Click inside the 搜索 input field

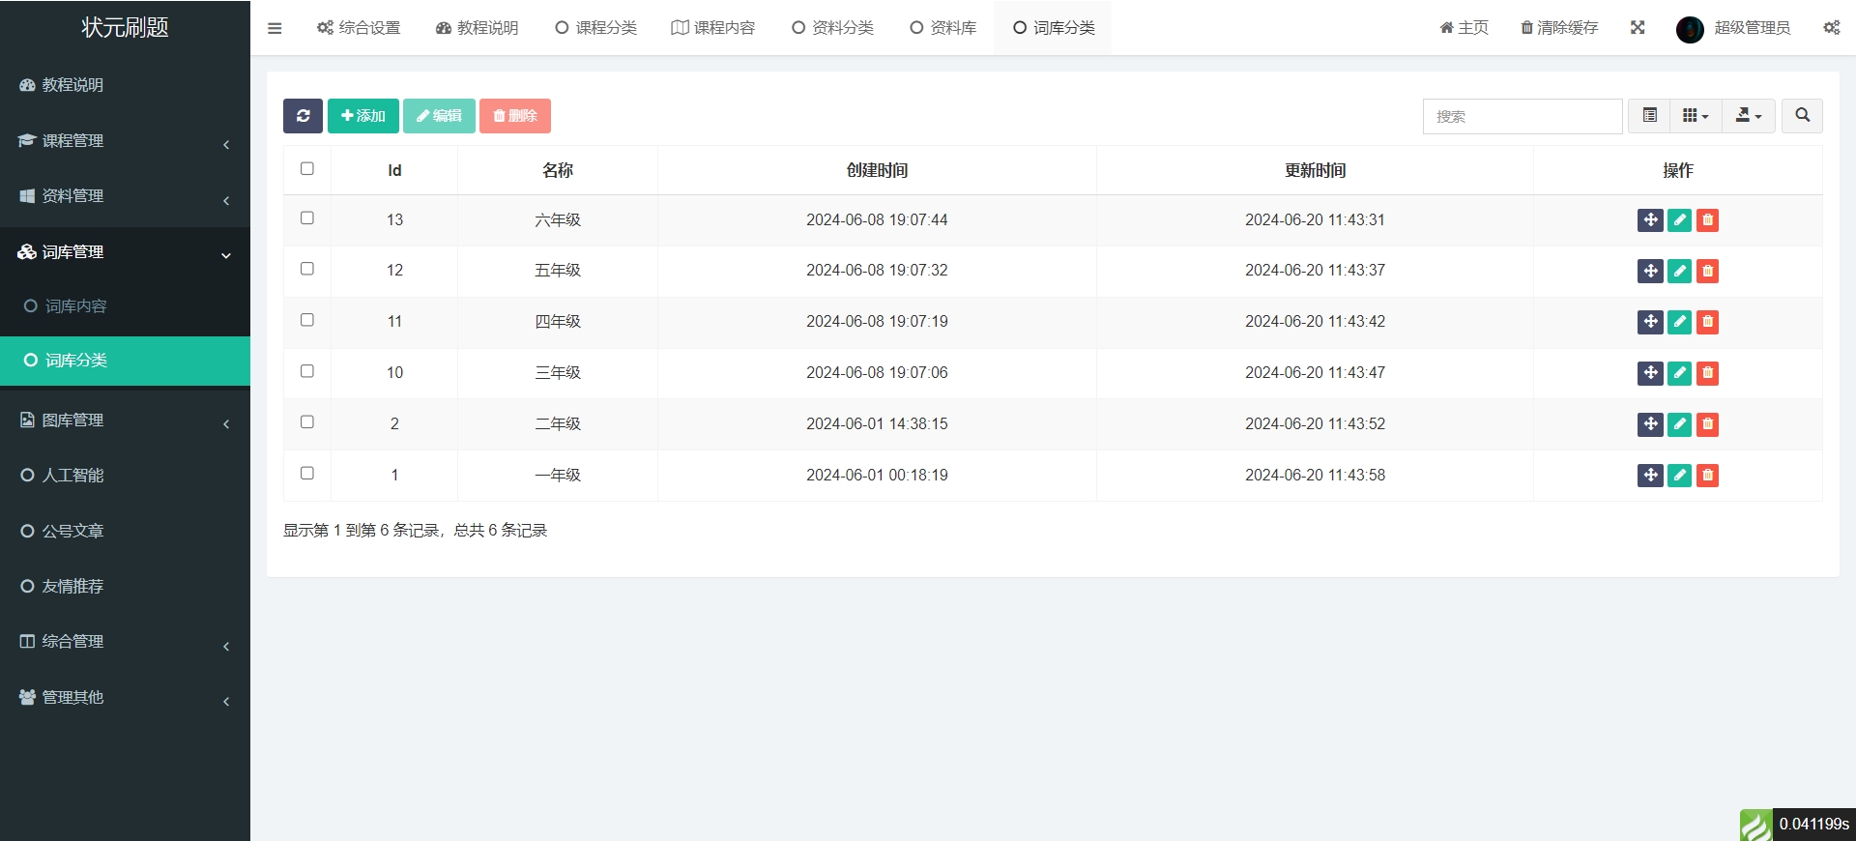(x=1522, y=116)
